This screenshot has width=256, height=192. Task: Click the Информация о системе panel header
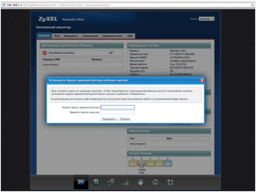pos(169,46)
